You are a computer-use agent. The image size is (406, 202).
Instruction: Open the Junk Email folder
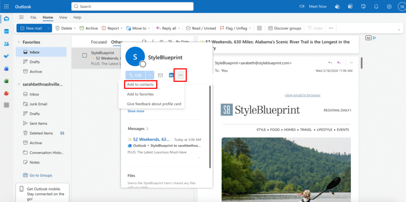41,104
